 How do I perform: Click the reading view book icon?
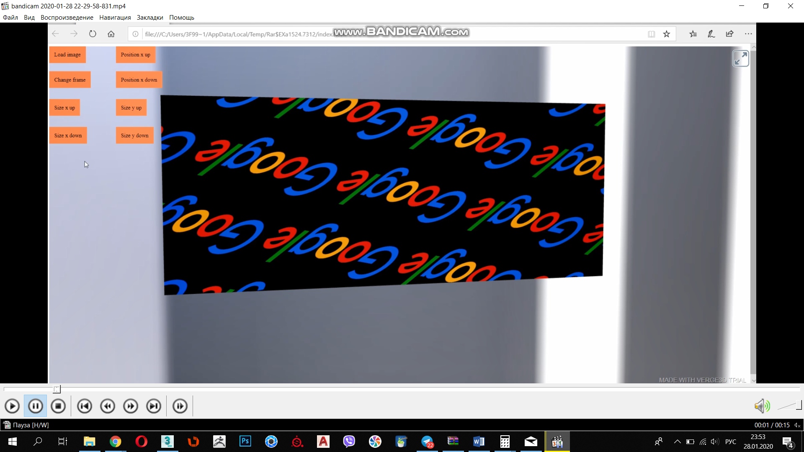(x=651, y=34)
